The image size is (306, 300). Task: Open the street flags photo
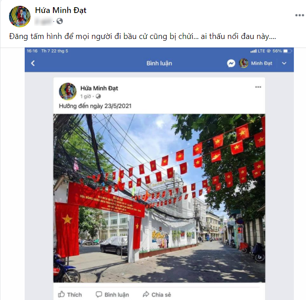click(x=159, y=198)
